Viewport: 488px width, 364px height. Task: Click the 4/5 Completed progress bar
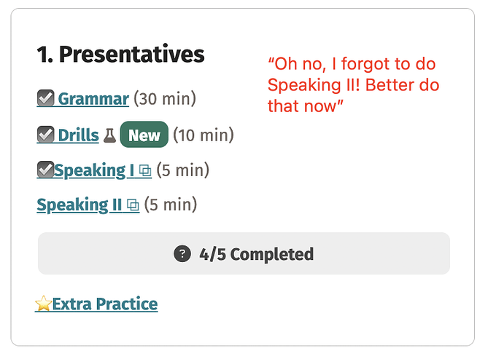[244, 254]
